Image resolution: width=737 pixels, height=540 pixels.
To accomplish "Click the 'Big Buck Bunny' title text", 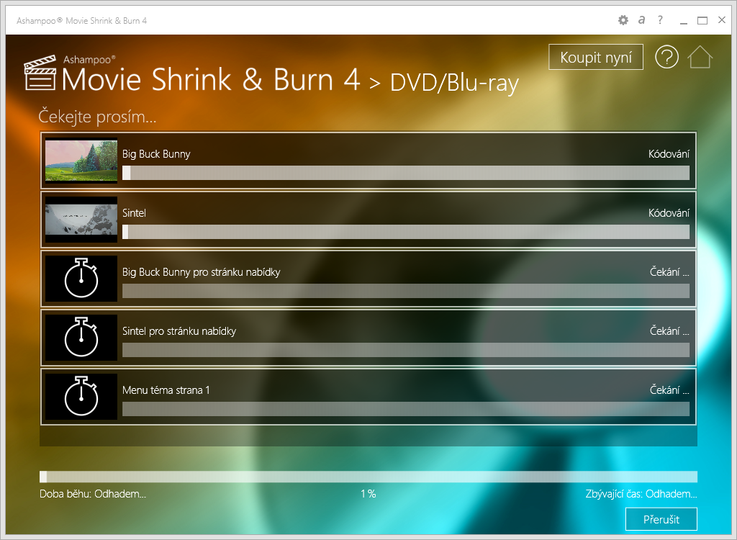I will [156, 154].
